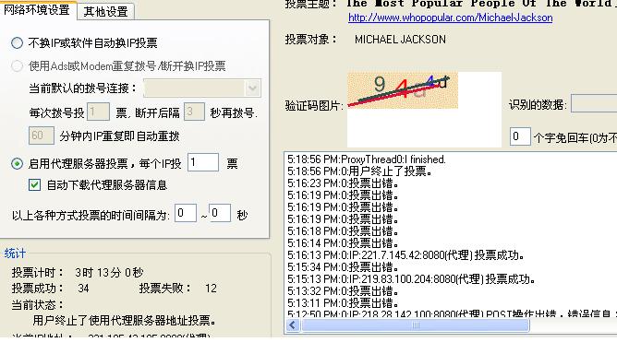
Task: Select 启用代理服务器投票 radio option
Action: tap(17, 163)
